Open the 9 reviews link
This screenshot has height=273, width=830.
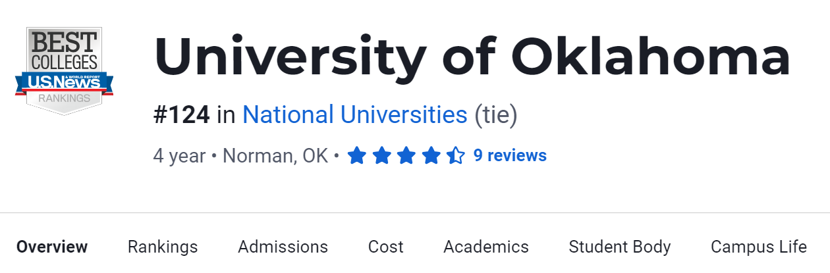(510, 156)
